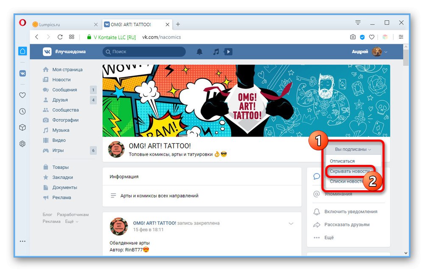Select the OMG! ART! TATTOO! tab

(137, 25)
